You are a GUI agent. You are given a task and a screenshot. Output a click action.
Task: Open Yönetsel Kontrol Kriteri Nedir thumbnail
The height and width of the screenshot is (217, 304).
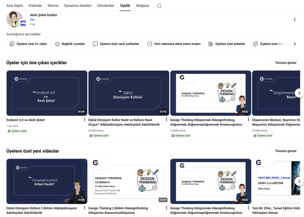click(x=47, y=181)
